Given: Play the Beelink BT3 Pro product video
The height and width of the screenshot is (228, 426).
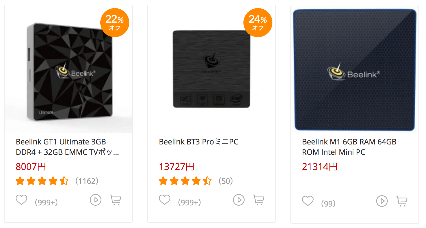Looking at the screenshot, I should (239, 200).
